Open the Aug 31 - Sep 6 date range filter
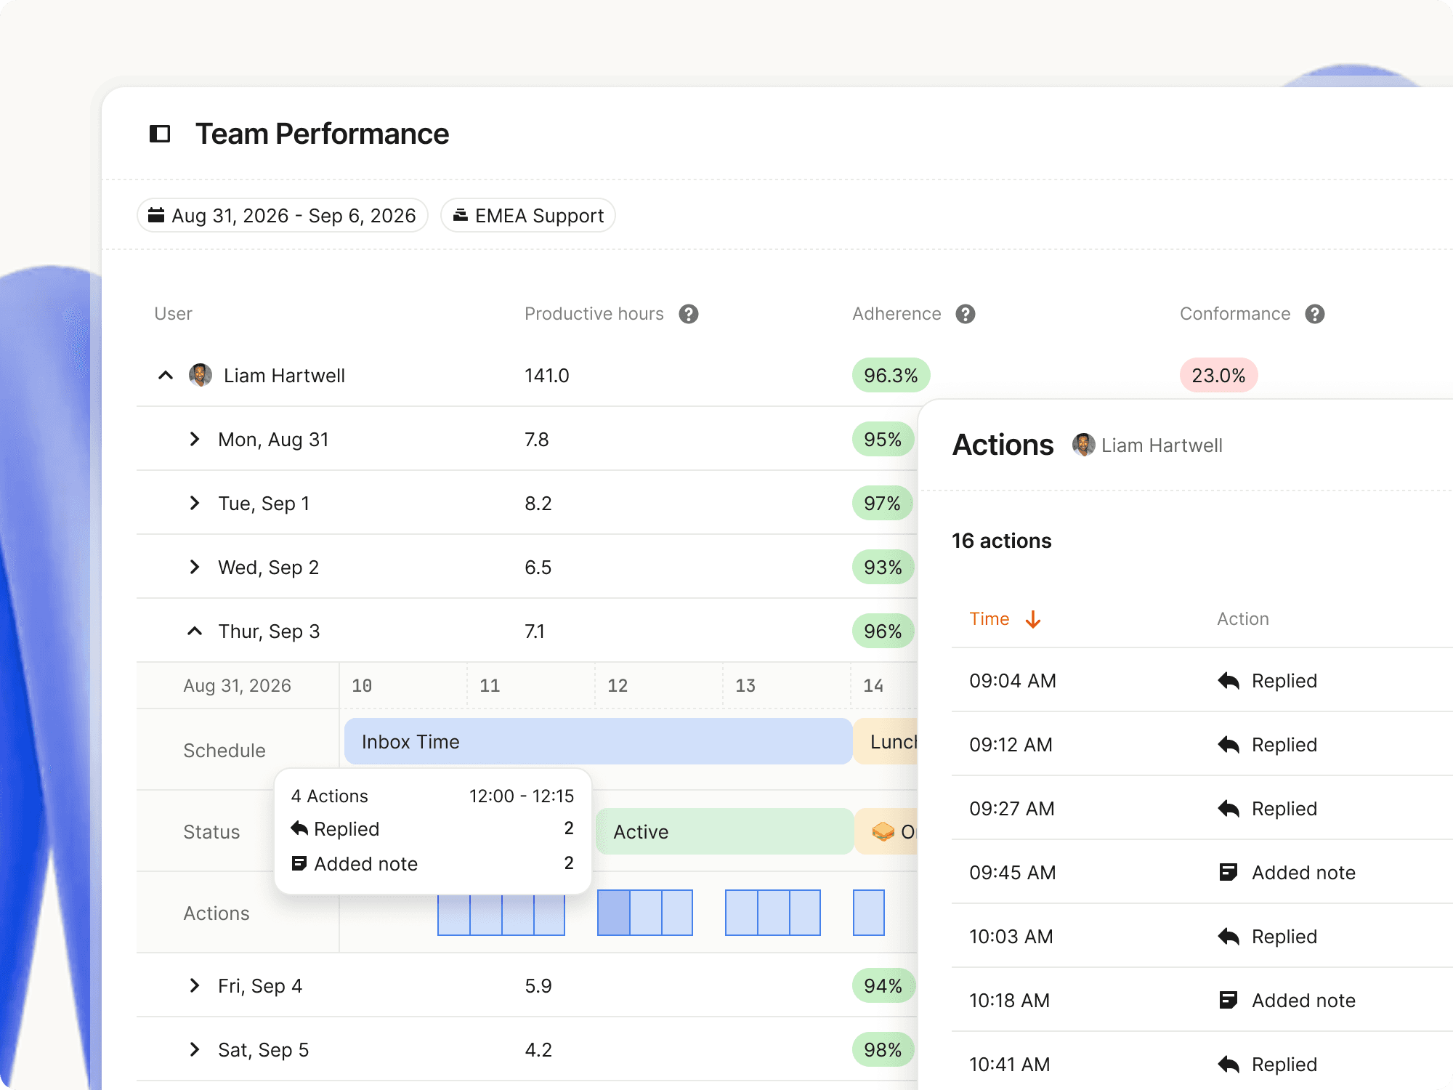This screenshot has height=1090, width=1453. [x=283, y=215]
